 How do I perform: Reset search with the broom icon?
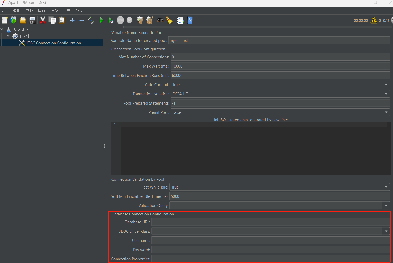[x=169, y=20]
